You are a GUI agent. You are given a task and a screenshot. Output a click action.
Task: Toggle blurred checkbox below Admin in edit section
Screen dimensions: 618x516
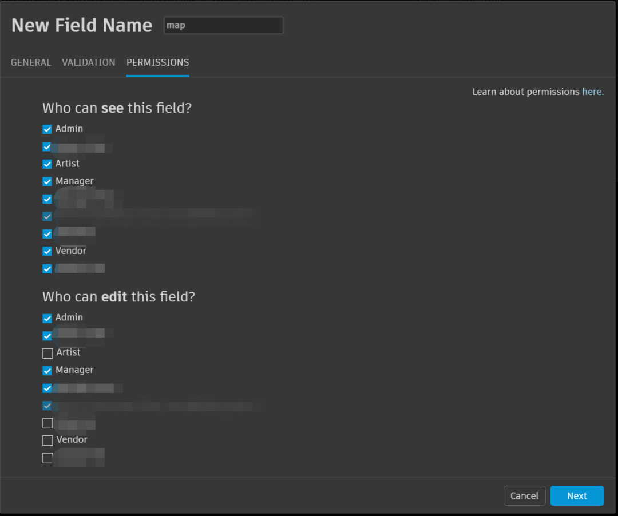tap(47, 336)
